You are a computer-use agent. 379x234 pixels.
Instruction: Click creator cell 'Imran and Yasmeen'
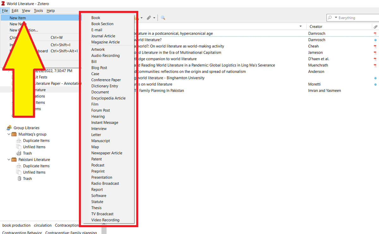coord(324,91)
